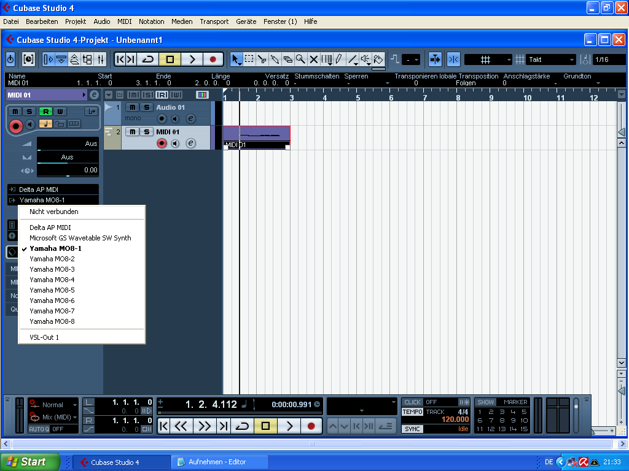629x471 pixels.
Task: Select the Zoom magnifier tool
Action: pyautogui.click(x=300, y=59)
